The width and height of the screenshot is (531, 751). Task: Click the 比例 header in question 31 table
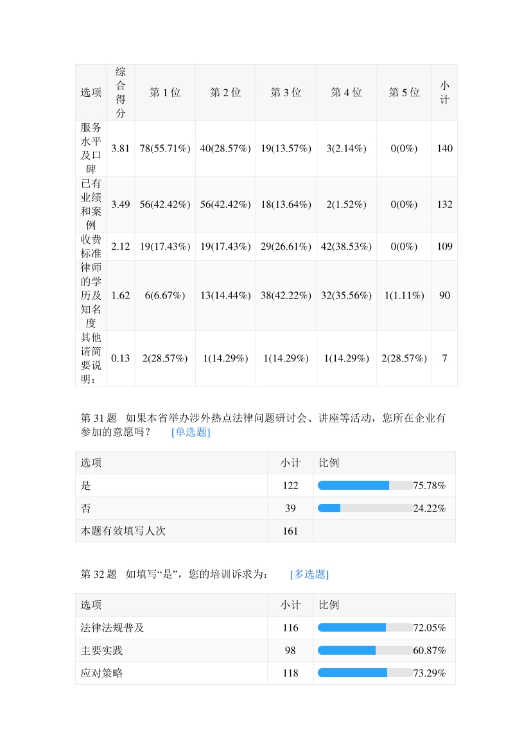pos(329,463)
